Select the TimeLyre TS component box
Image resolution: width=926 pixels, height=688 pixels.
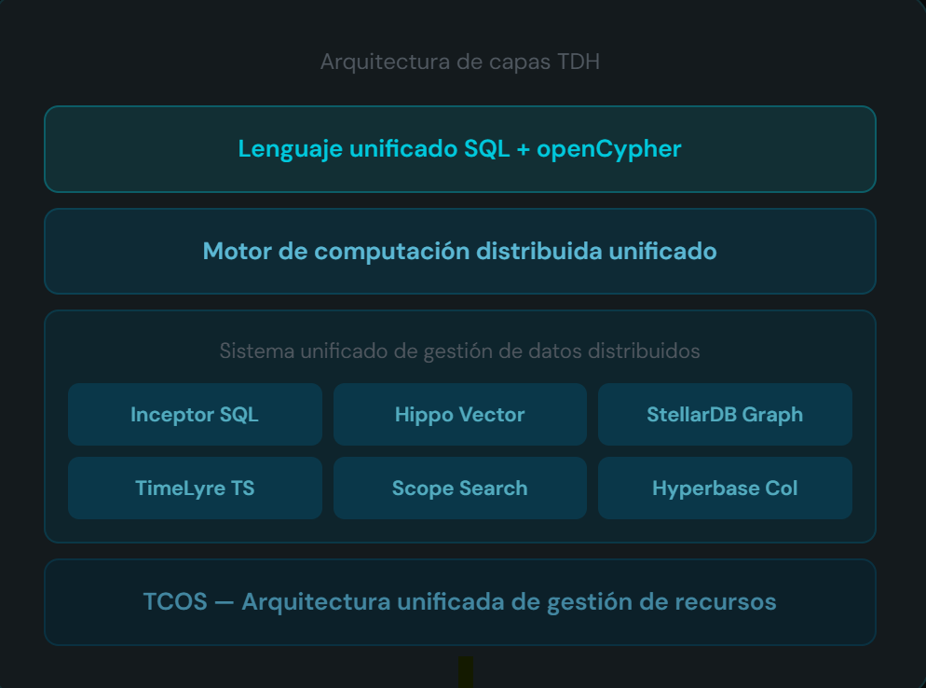coord(195,488)
